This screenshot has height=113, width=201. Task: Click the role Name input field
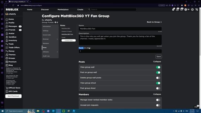[120, 29]
